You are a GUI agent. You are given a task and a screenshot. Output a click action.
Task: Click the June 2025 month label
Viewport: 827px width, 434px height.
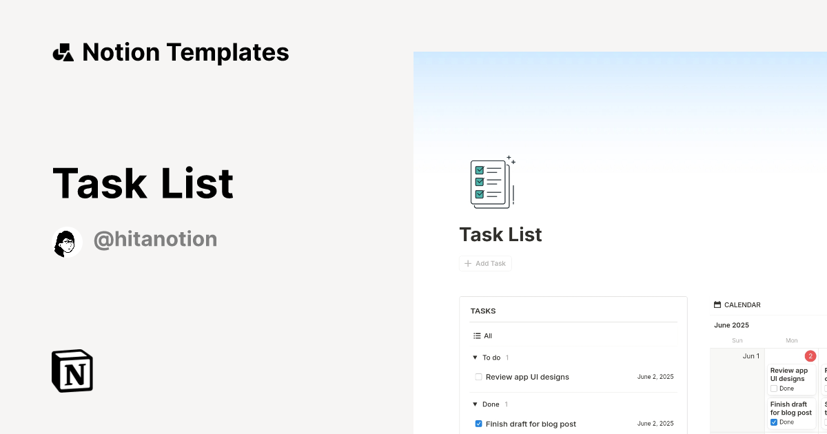731,325
